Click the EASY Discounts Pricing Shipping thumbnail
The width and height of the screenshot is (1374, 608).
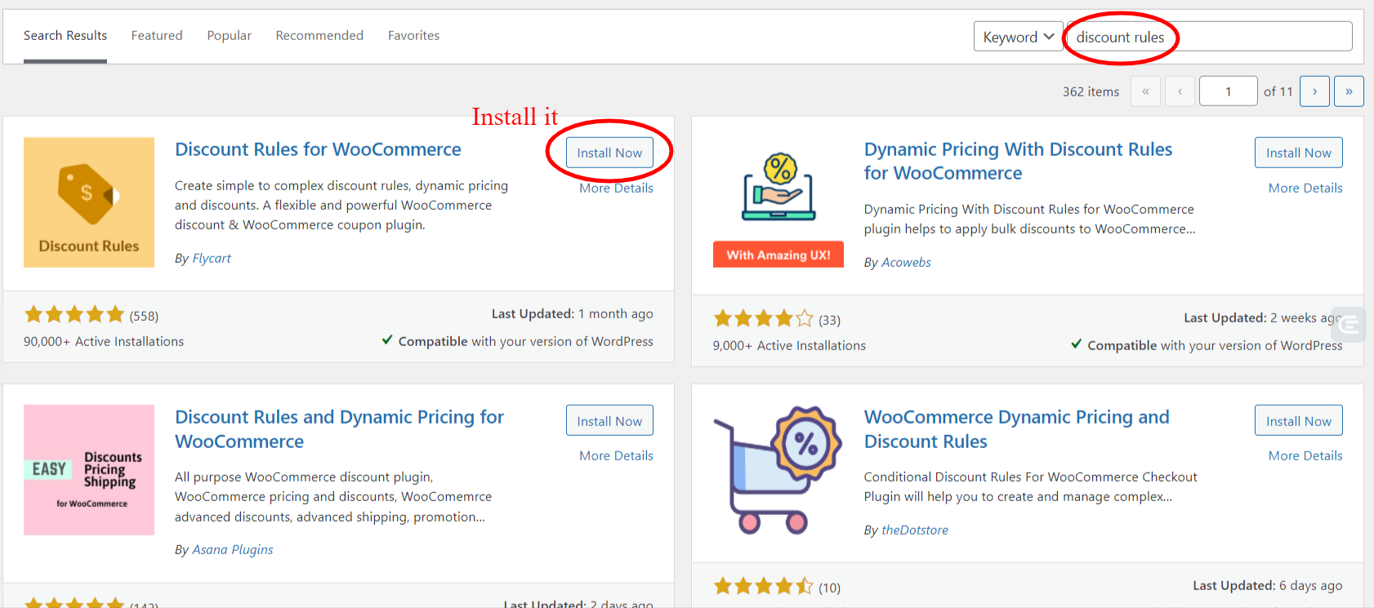[89, 470]
